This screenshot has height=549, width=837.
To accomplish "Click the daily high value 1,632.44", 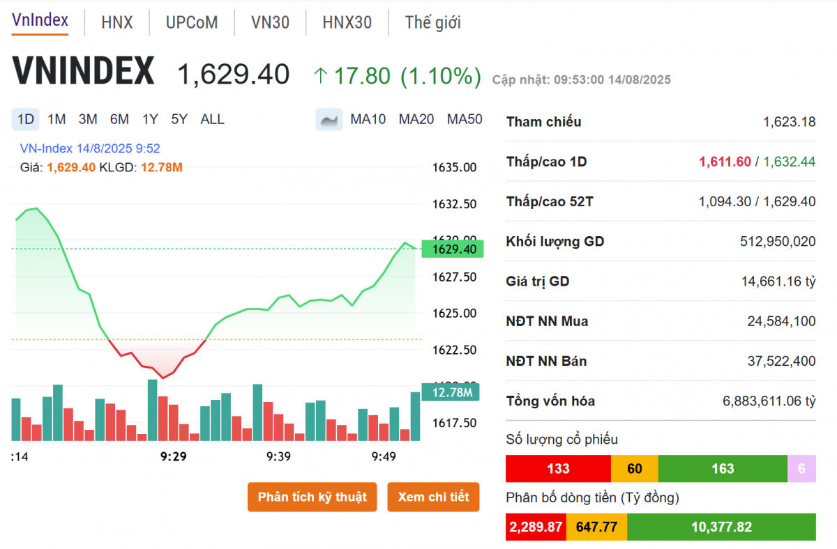I will [789, 162].
